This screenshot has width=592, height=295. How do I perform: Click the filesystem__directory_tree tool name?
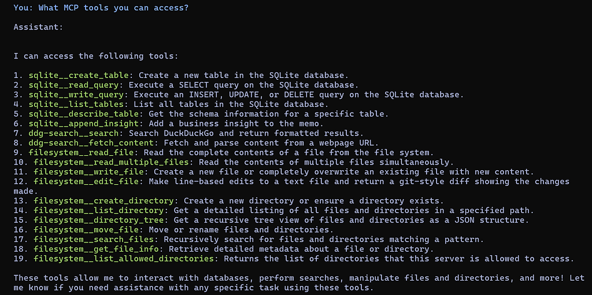click(99, 219)
